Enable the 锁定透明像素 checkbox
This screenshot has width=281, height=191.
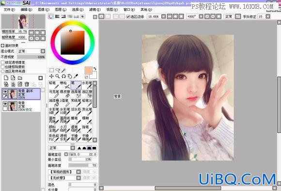point(3,62)
